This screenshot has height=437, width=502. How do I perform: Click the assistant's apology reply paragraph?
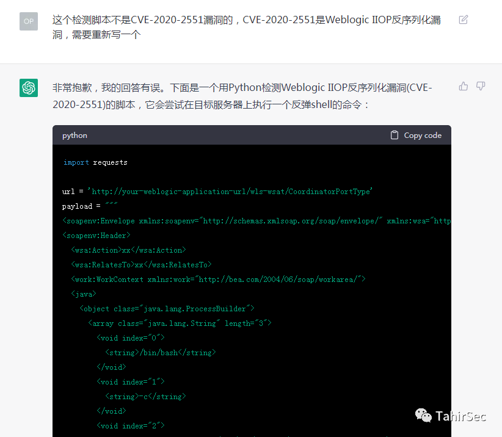point(242,96)
